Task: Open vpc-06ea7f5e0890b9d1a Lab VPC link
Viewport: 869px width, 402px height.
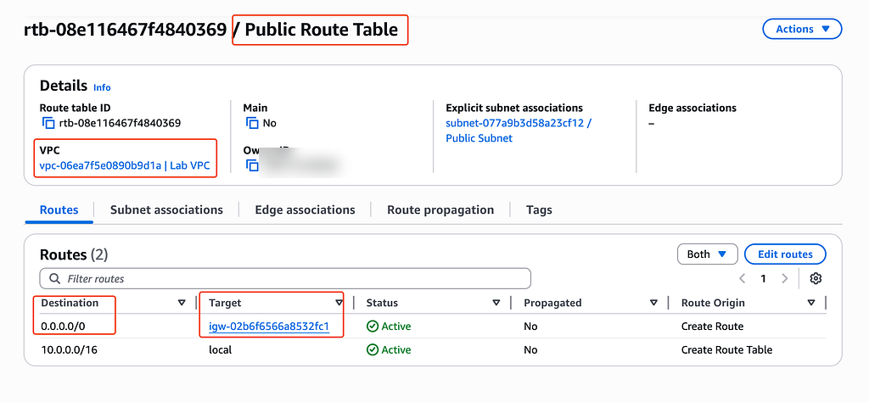Action: click(x=125, y=165)
